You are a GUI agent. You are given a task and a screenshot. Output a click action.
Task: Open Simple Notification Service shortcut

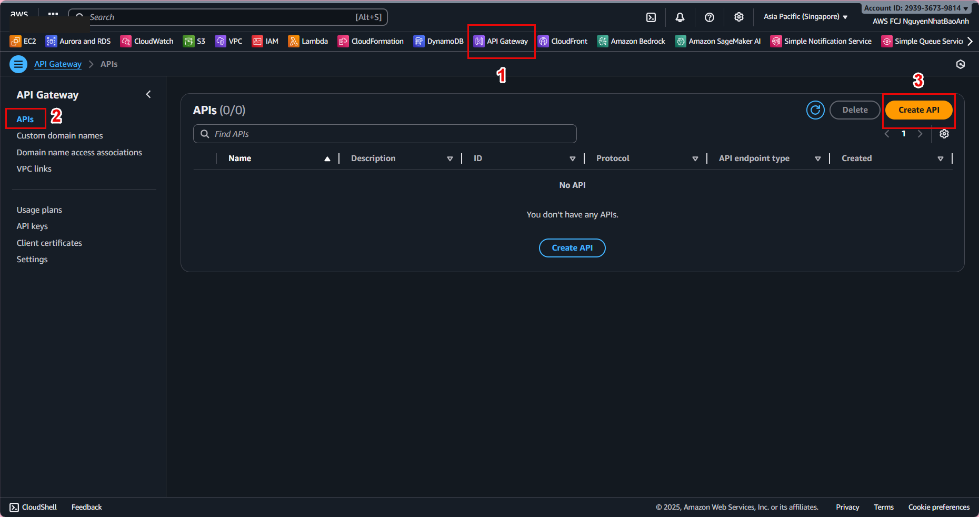pos(821,41)
